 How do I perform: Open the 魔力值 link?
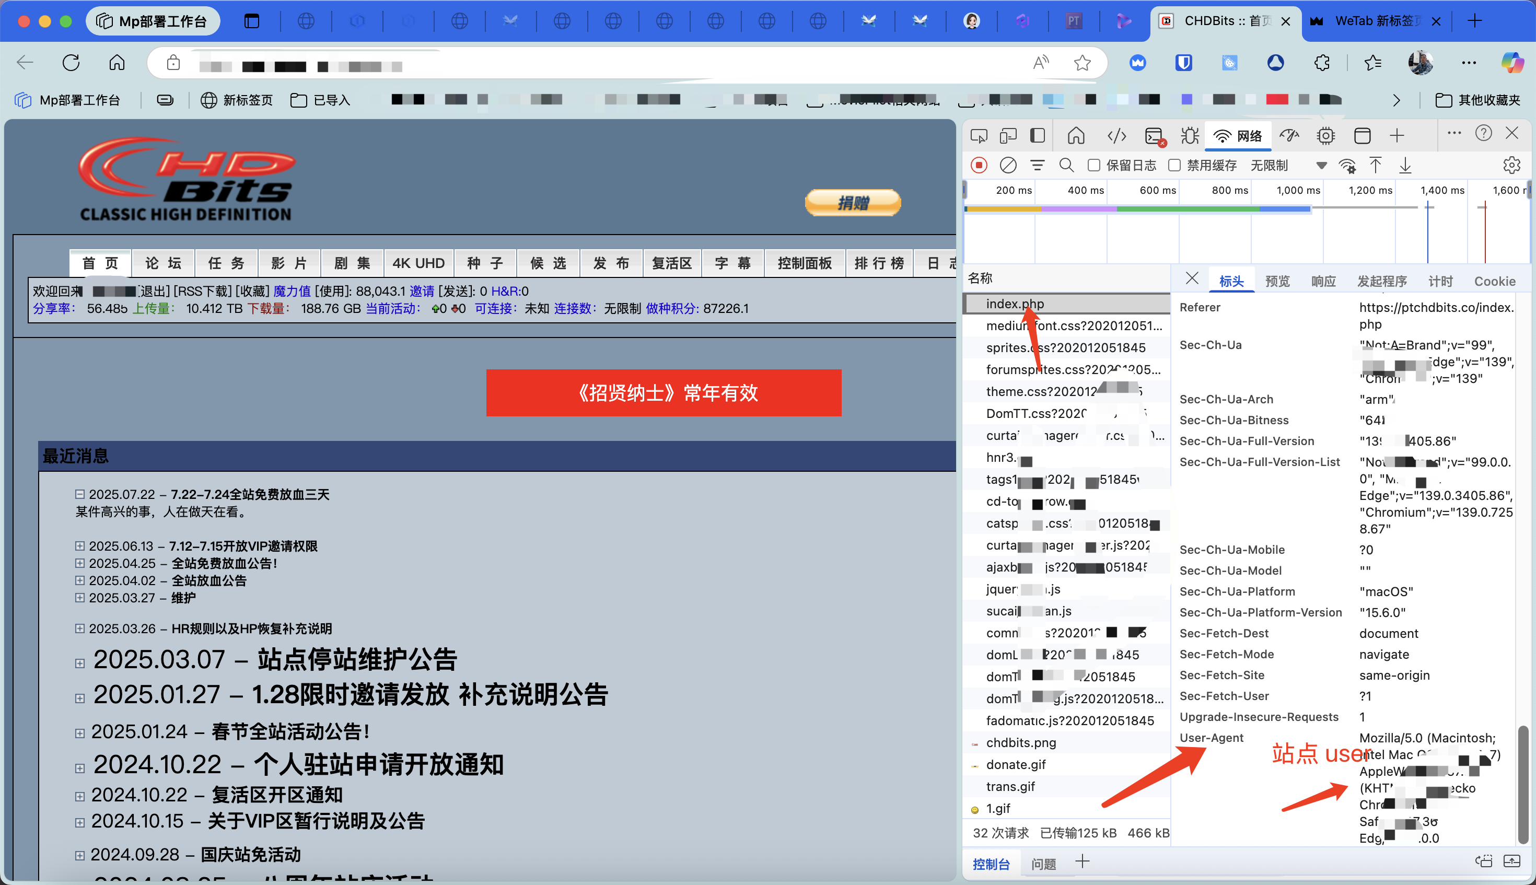click(x=292, y=291)
